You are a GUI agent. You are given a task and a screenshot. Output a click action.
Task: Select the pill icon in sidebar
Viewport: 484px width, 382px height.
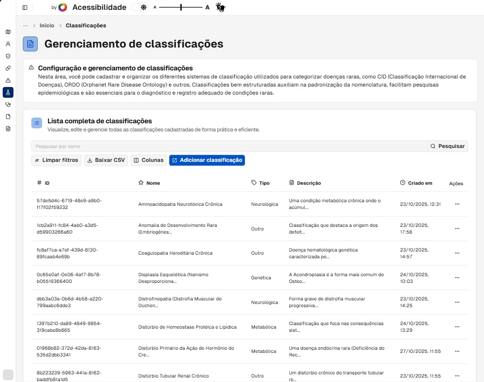[x=8, y=68]
